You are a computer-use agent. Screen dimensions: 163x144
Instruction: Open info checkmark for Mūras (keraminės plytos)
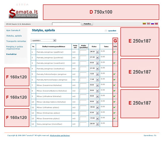tap(114, 118)
